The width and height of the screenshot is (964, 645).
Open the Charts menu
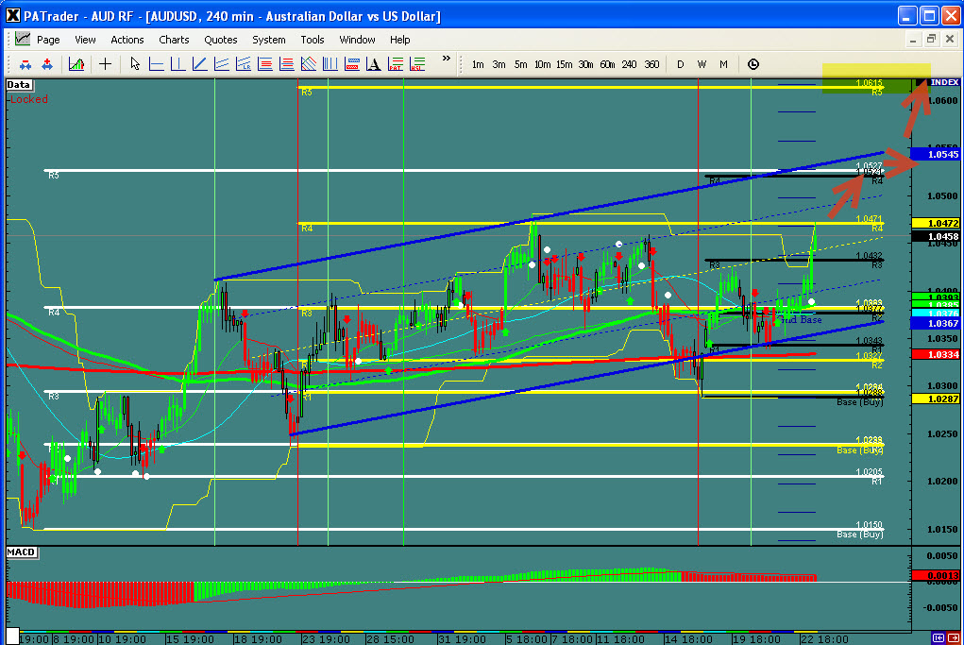tap(174, 40)
